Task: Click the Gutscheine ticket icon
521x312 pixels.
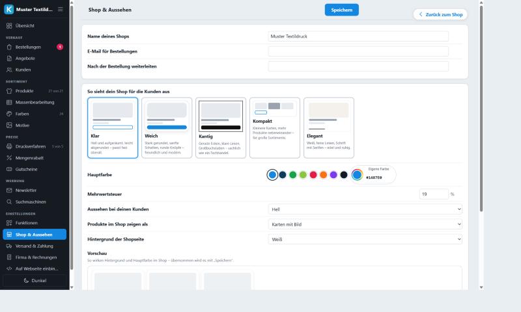Action: pyautogui.click(x=9, y=169)
